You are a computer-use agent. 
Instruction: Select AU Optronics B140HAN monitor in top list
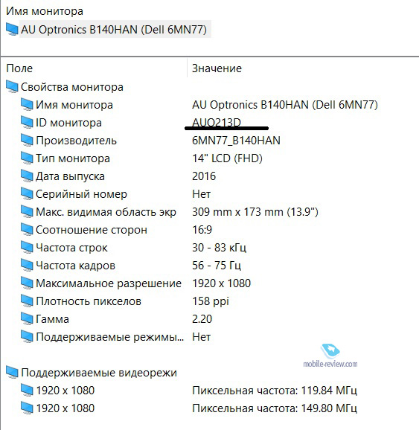114,30
